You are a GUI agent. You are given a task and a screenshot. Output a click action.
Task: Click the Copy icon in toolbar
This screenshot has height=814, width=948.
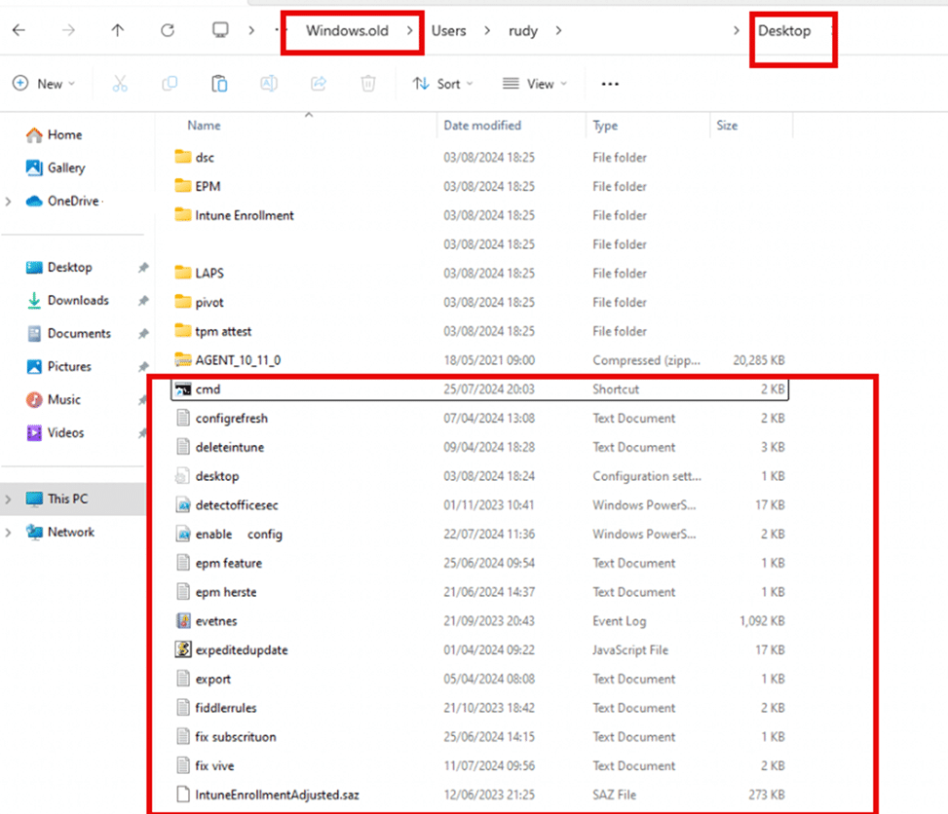[x=170, y=84]
